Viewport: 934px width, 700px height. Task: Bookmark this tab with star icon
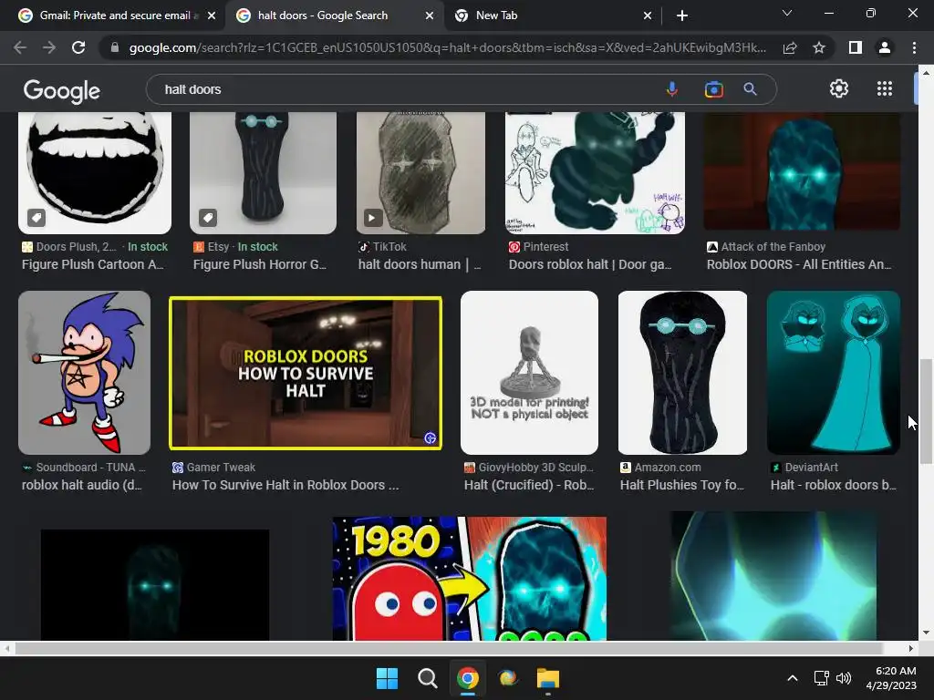pos(819,47)
